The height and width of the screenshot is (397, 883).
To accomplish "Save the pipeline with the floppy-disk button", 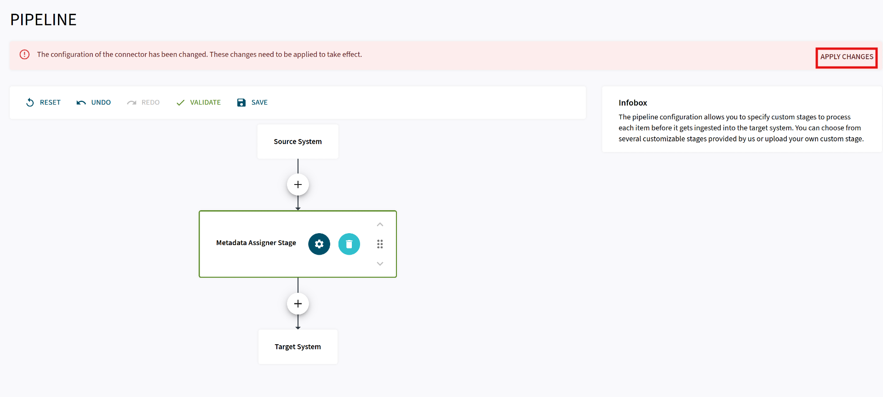I will pos(252,102).
